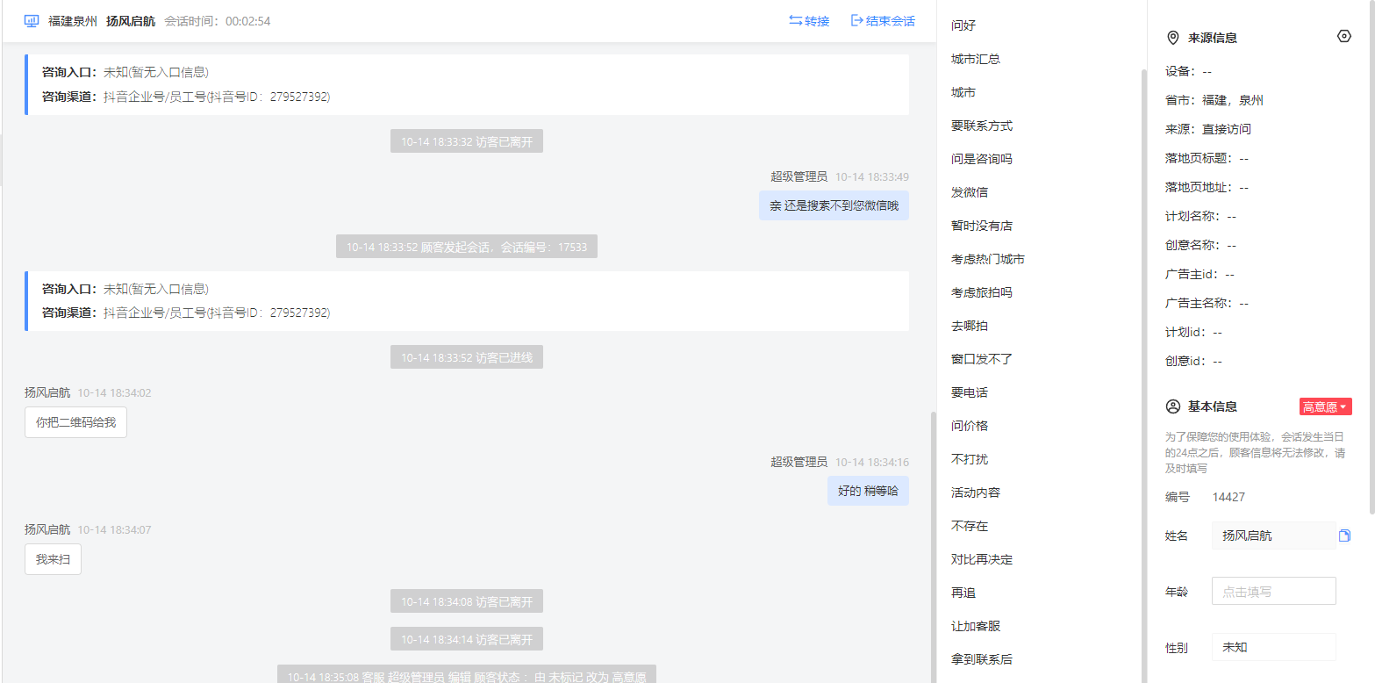Click the message 我来扫
Screen dimensions: 1375x683
point(53,559)
